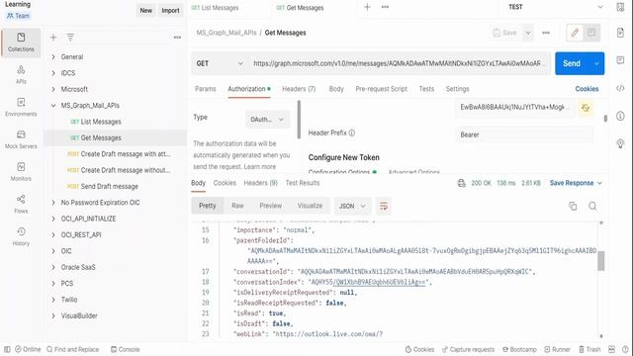Switch to the request Settings tab
633x356 pixels.
click(457, 89)
